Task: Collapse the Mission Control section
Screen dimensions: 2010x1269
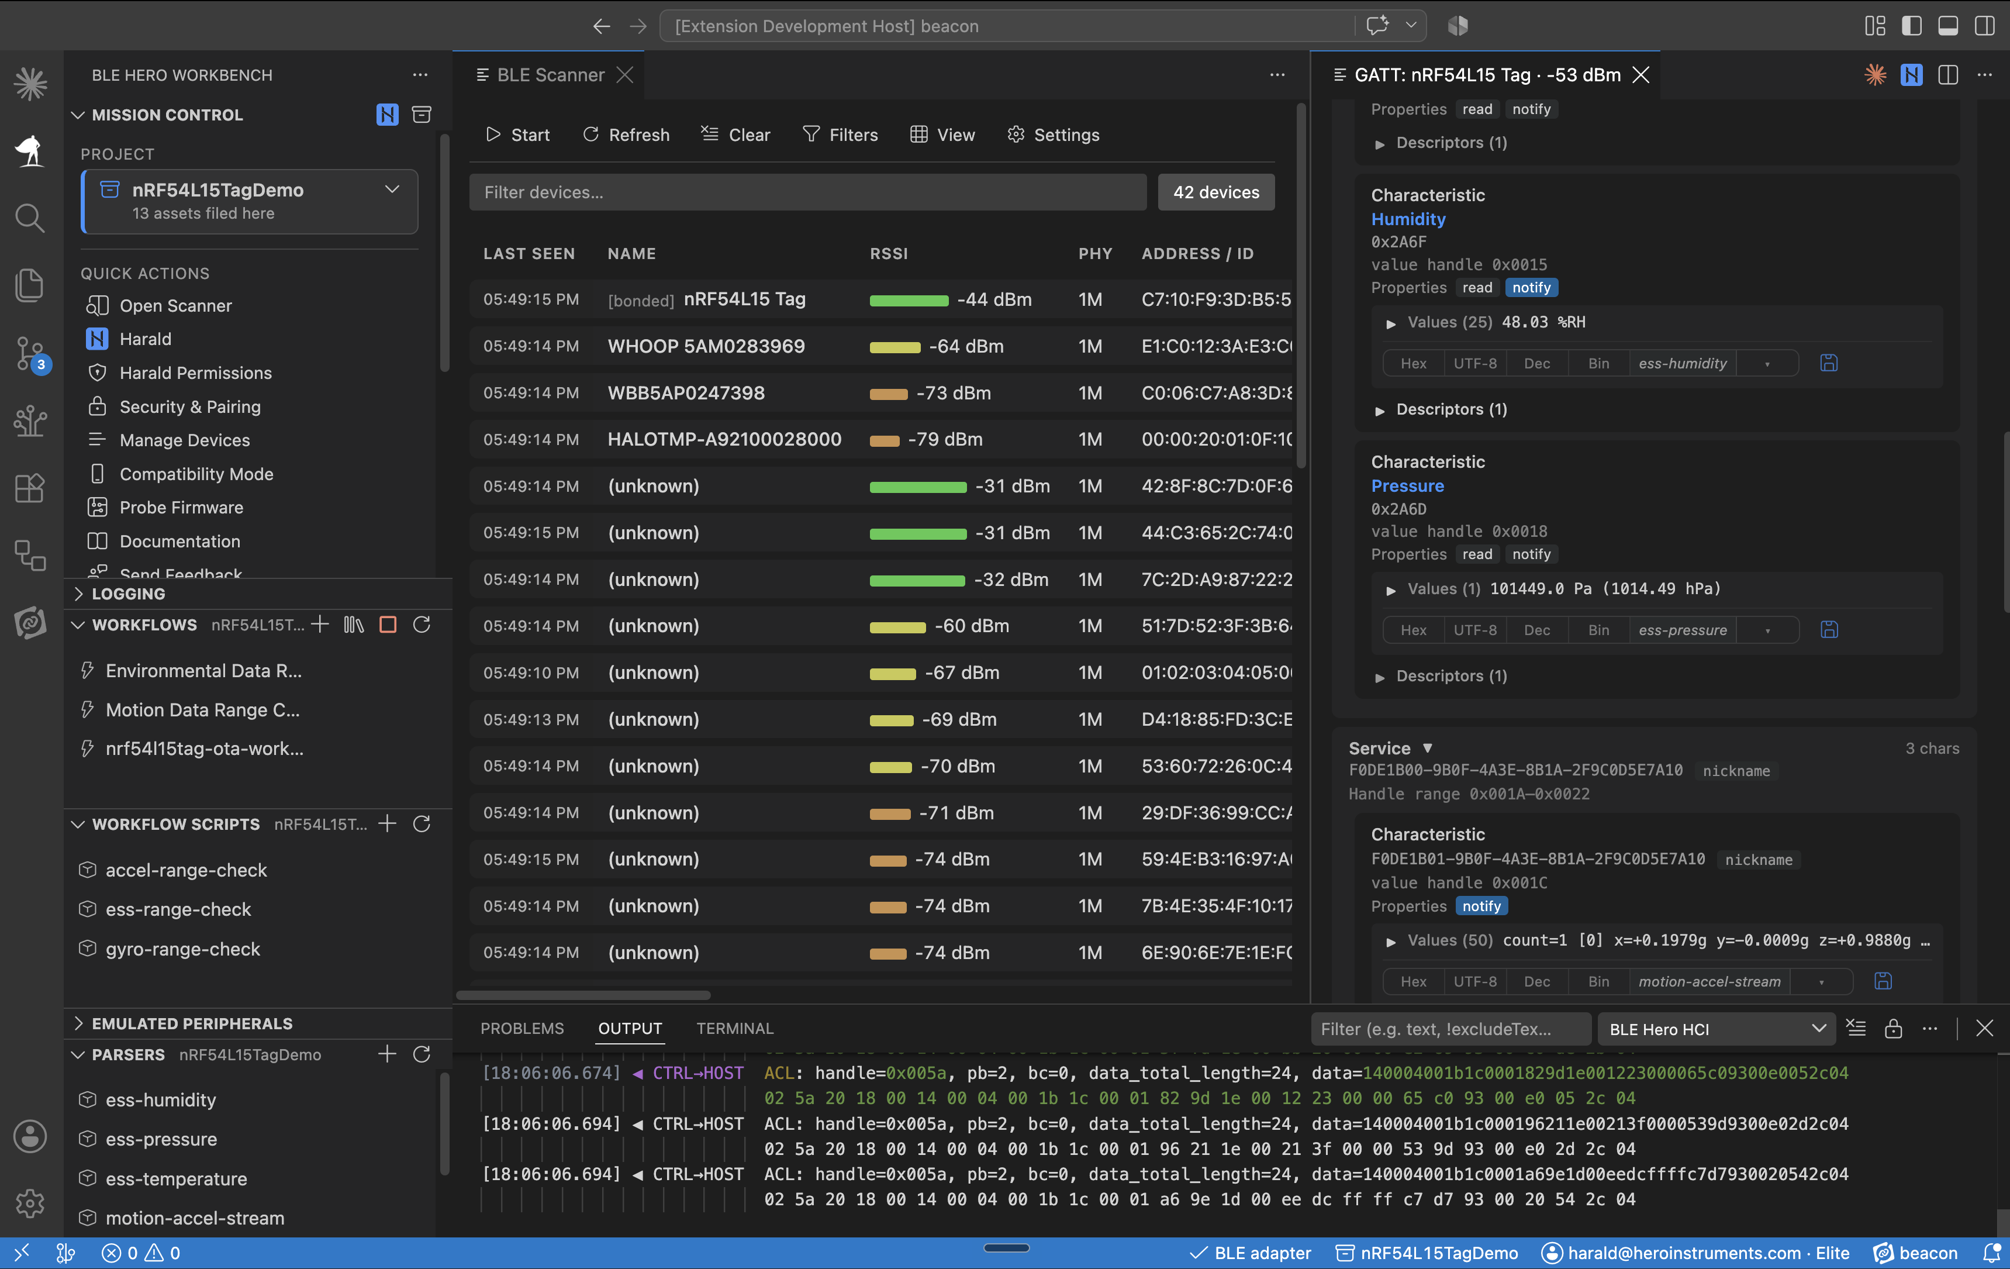Action: [78, 115]
